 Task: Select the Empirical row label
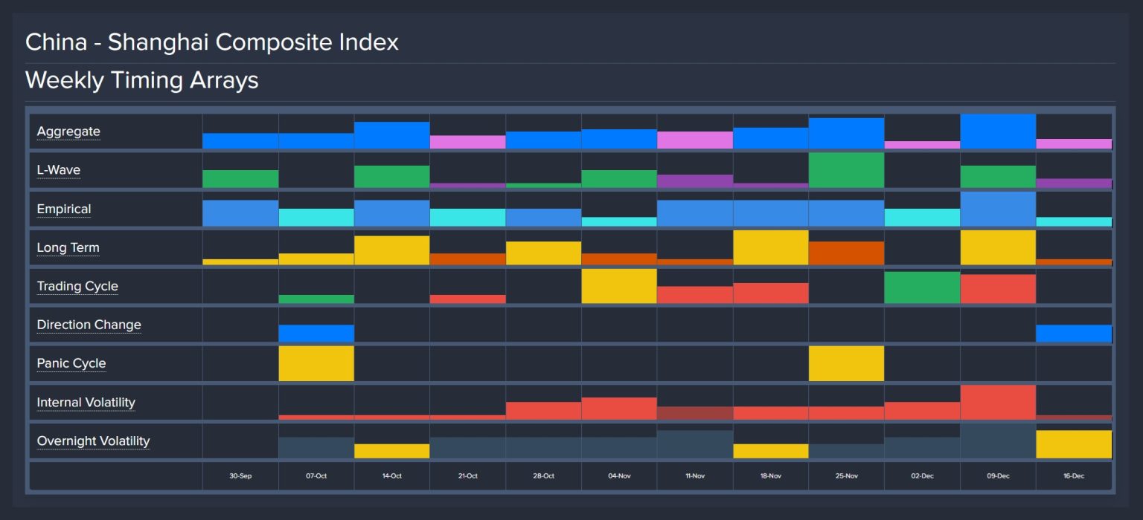(x=64, y=209)
